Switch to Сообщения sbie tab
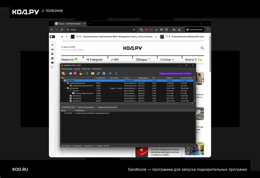This screenshot has height=178, width=260. [68, 107]
